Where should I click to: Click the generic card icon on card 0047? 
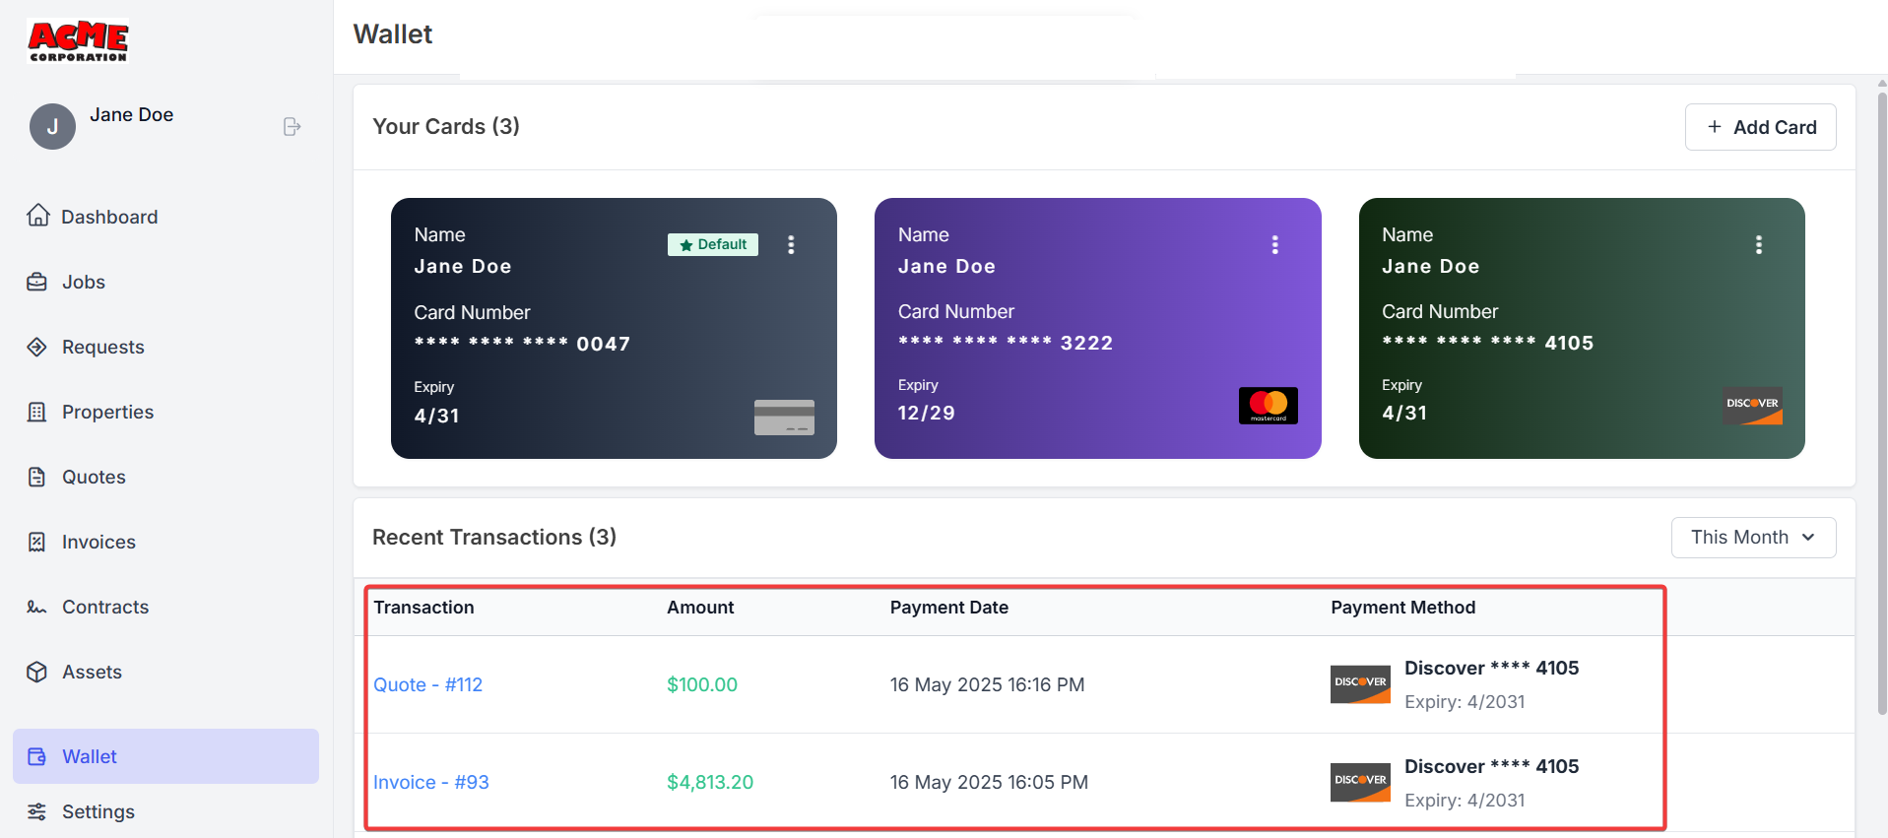point(784,417)
